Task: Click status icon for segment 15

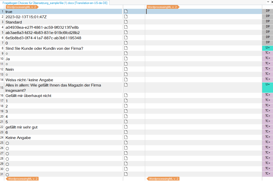Action: pos(126,85)
